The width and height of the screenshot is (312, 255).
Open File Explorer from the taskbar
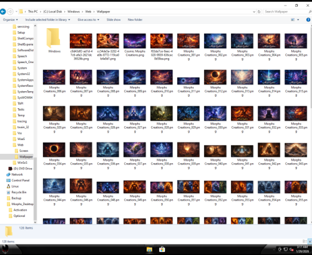149,249
